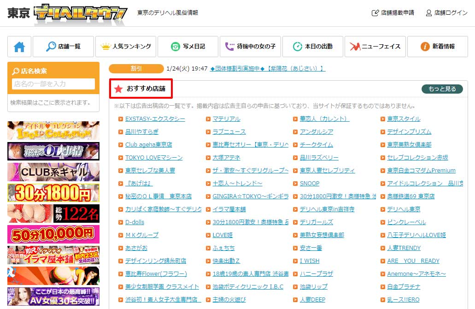
Task: Open MKグループ shop link
Action: point(142,235)
